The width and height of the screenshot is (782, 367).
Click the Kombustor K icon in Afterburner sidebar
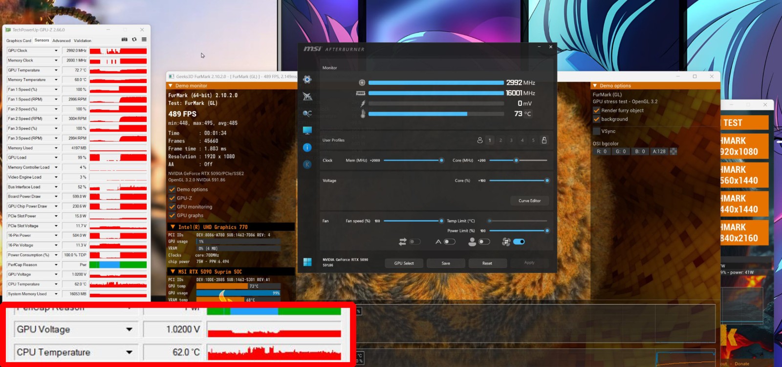click(x=307, y=164)
